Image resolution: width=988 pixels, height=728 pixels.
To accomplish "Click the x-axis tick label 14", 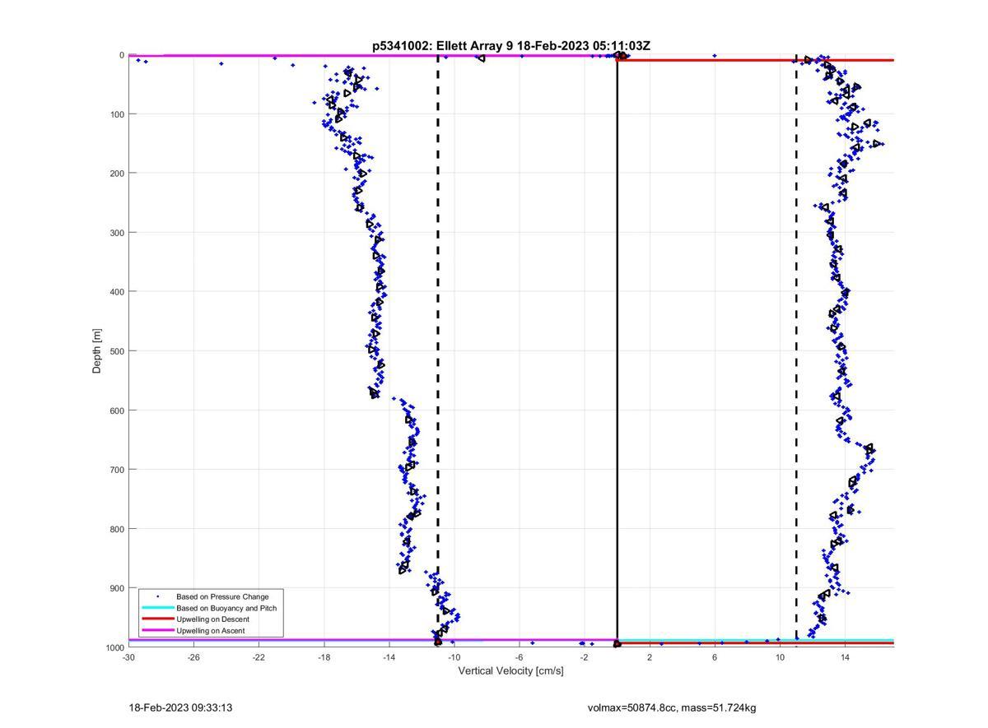I will 845,657.
